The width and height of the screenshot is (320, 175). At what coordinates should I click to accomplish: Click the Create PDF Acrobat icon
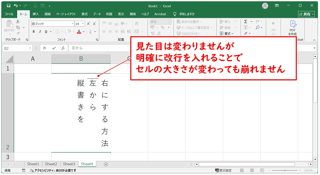(x=293, y=28)
